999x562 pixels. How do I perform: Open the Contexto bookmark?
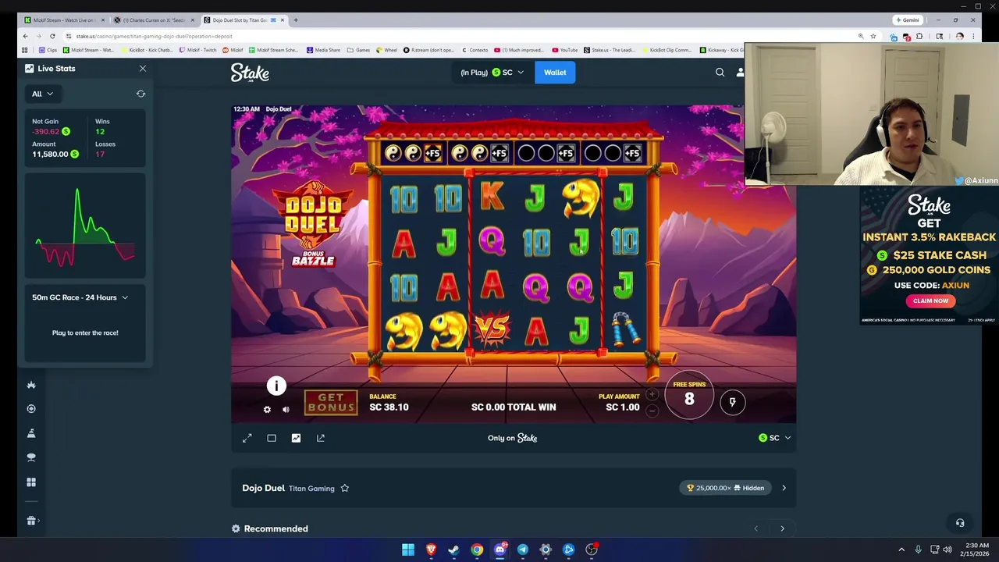tap(475, 50)
